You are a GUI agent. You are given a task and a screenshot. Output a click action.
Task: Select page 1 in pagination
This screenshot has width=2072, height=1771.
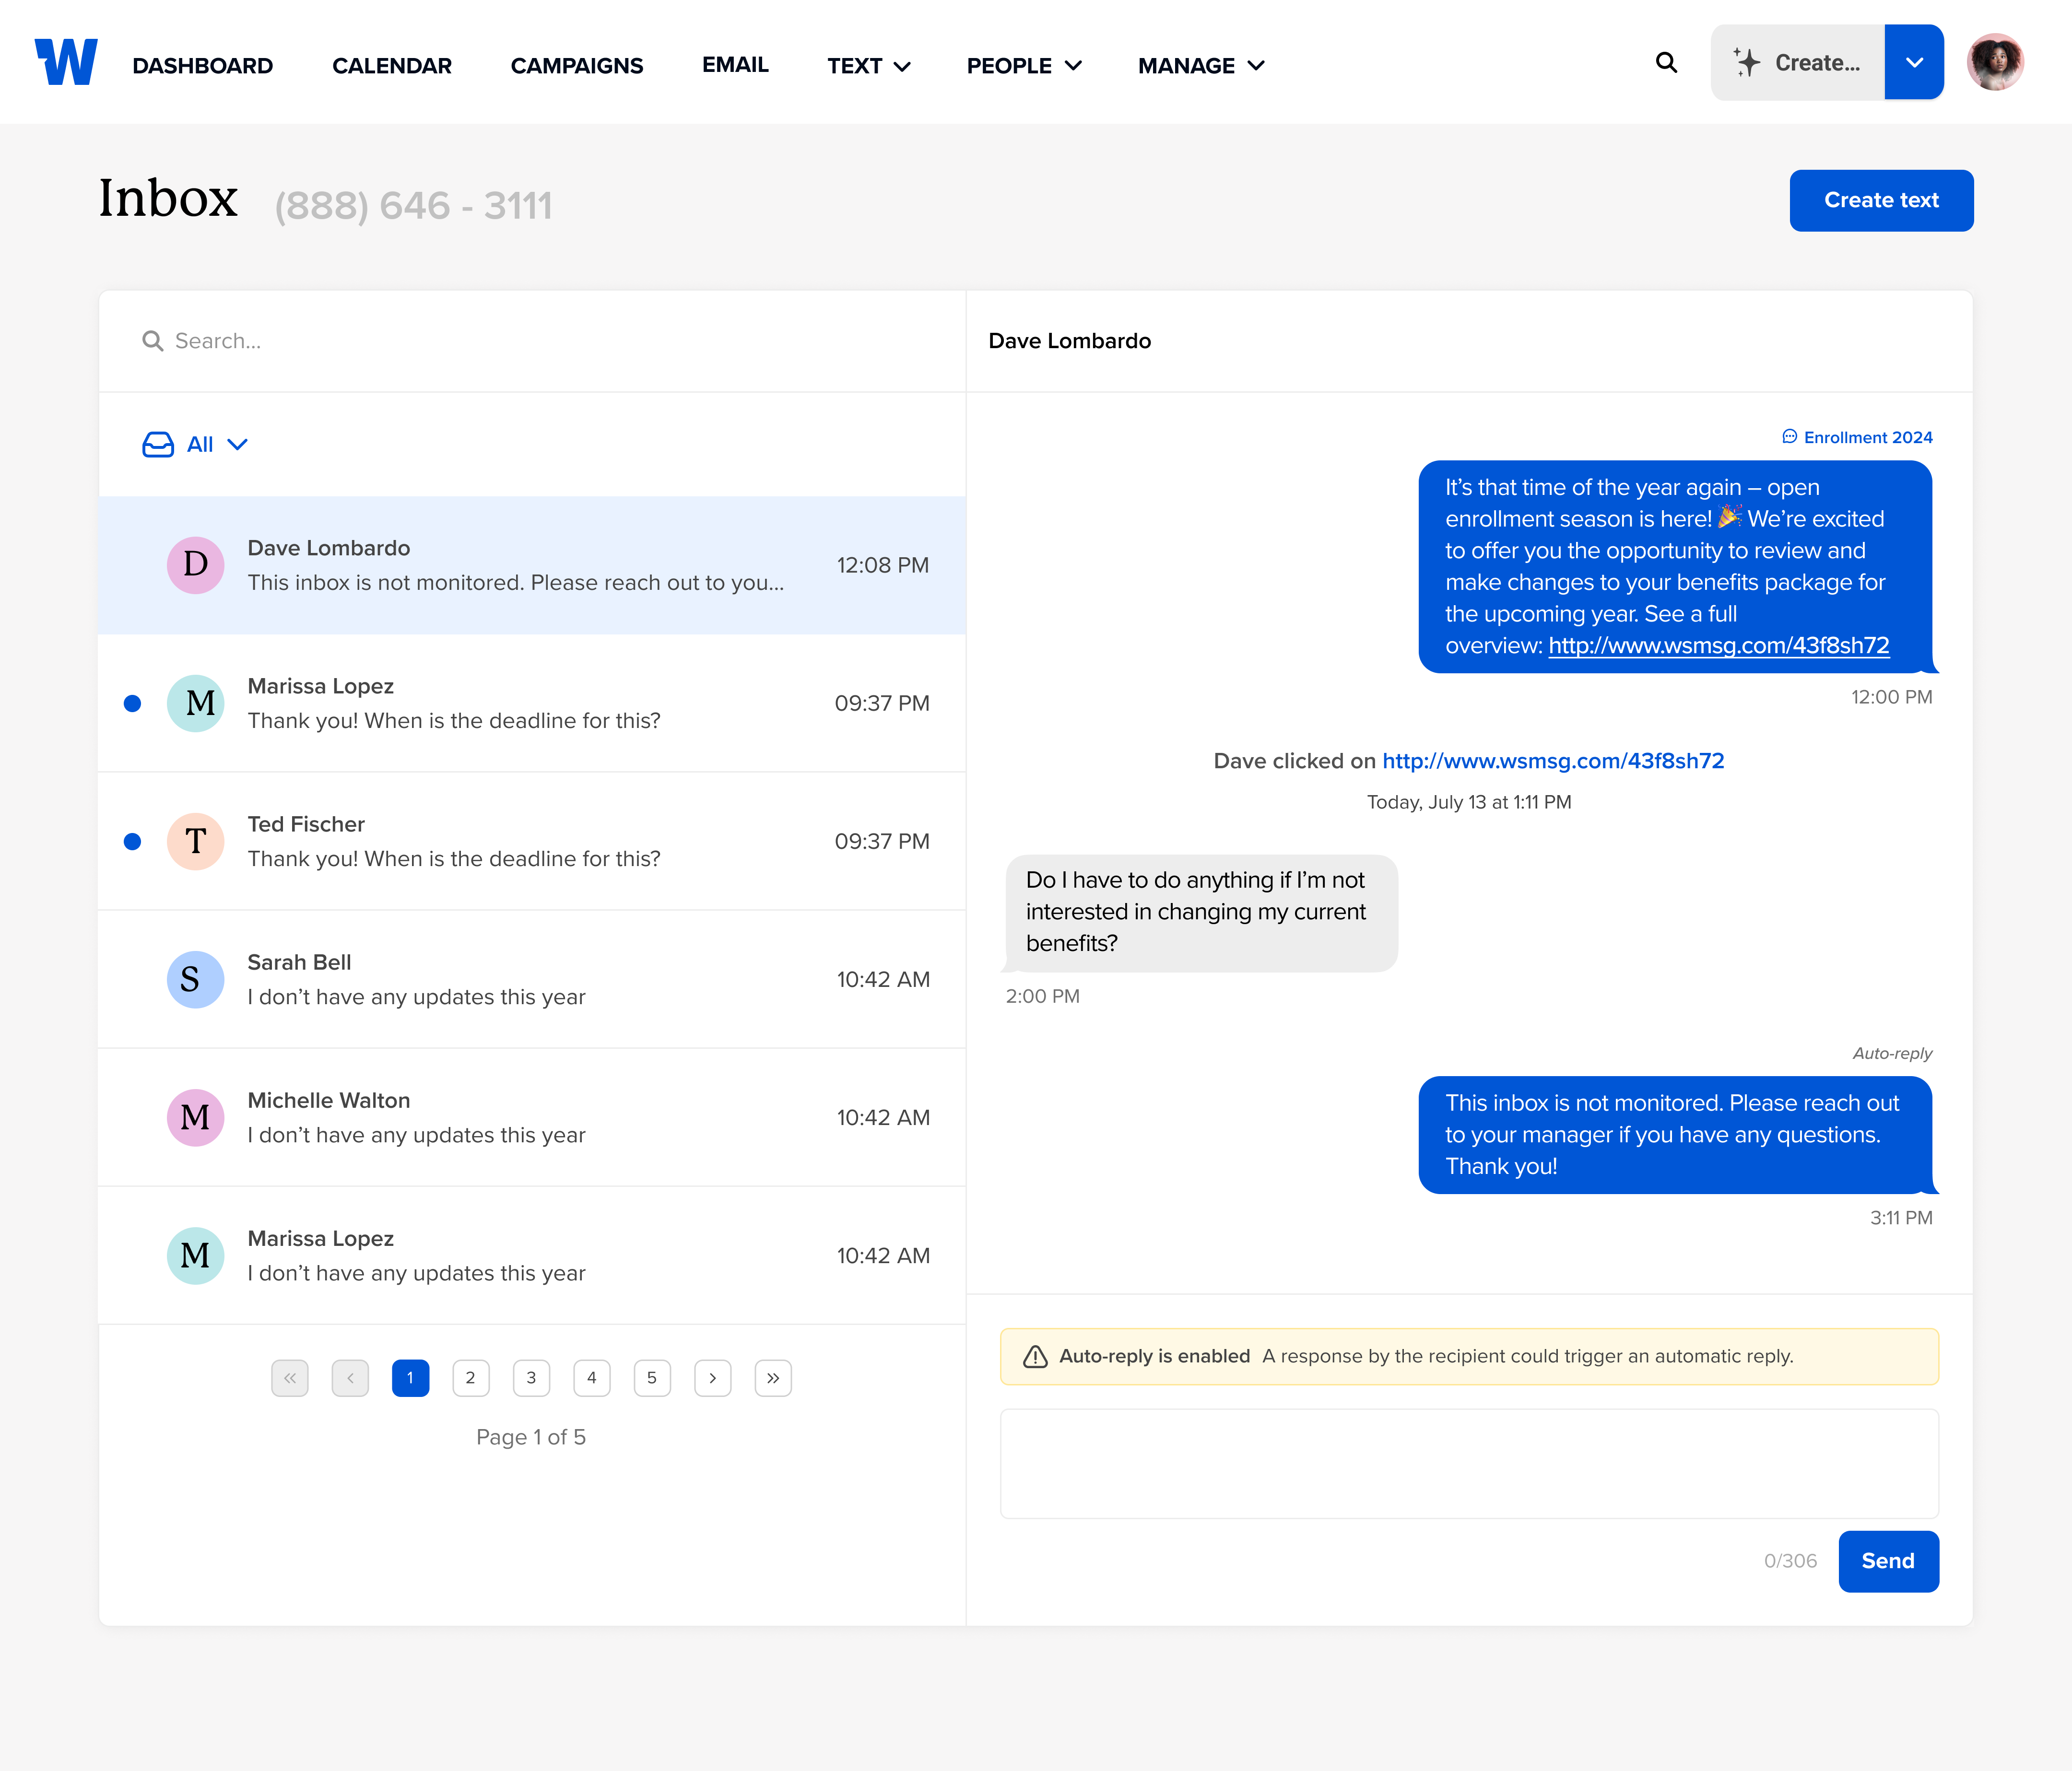coord(410,1378)
